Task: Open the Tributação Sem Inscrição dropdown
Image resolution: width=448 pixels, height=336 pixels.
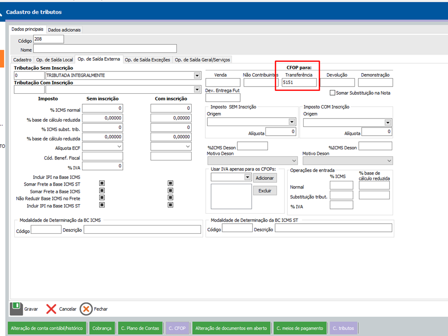Action: 197,75
